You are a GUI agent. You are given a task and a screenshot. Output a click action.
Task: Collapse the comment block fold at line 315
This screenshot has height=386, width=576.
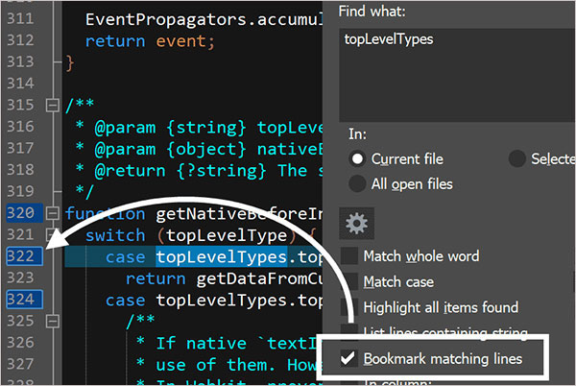pos(52,104)
